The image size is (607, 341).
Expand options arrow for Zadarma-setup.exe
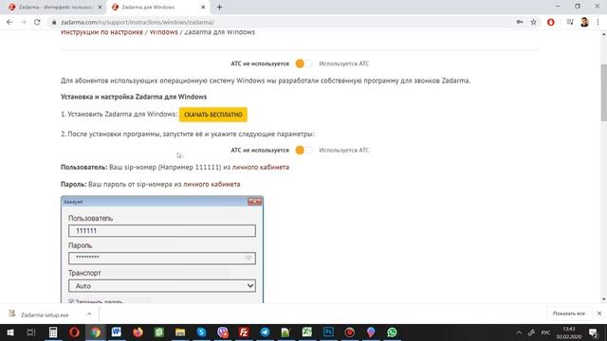(x=89, y=314)
